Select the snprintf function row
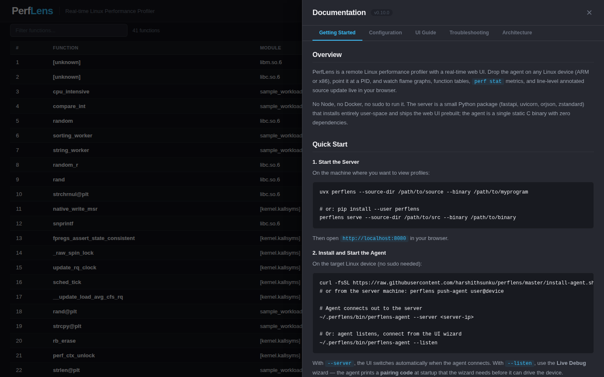Viewport: 604px width, 377px height. (x=156, y=224)
